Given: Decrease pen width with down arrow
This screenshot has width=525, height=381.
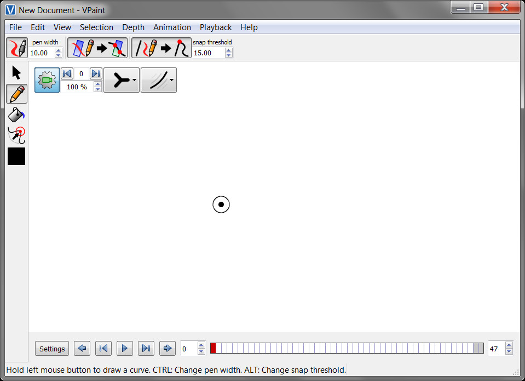Looking at the screenshot, I should tap(59, 55).
